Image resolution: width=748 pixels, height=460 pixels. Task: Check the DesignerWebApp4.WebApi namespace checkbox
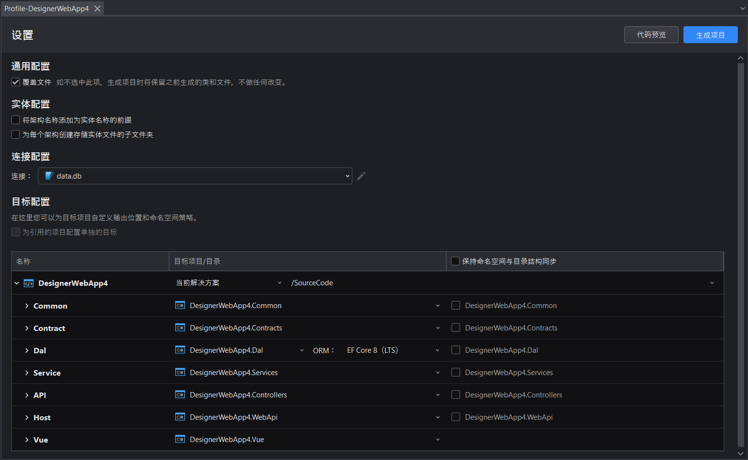click(456, 417)
